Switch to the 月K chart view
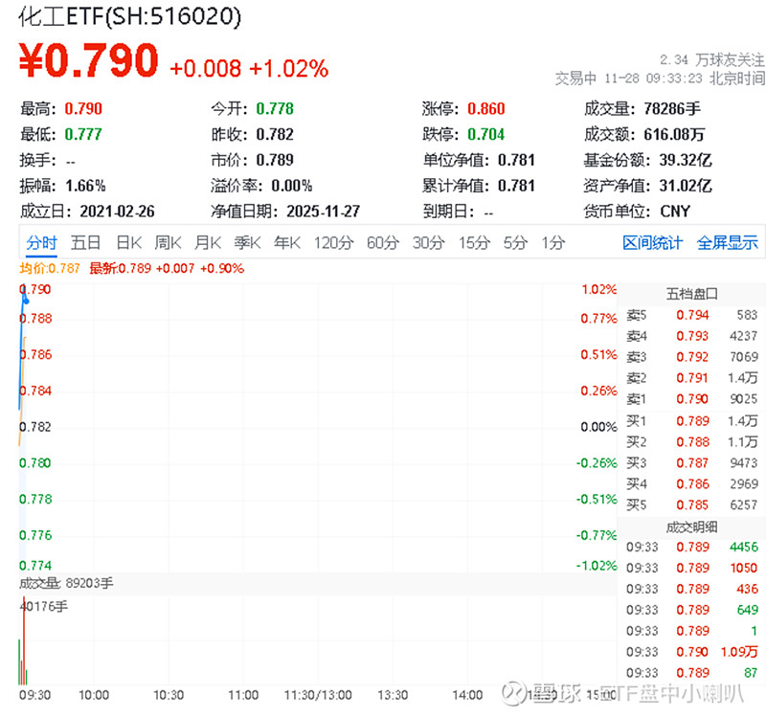 coord(208,243)
